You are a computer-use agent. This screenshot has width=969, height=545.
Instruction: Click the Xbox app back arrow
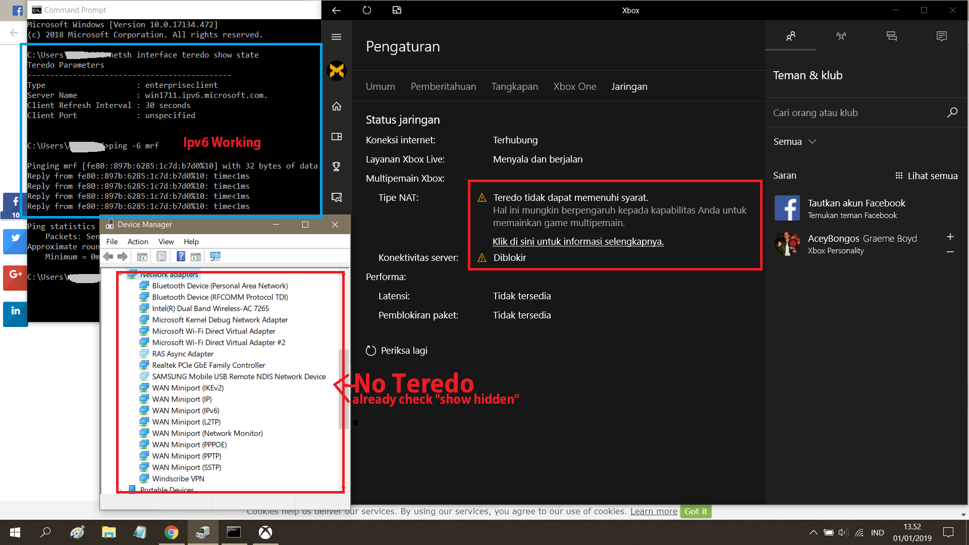click(337, 10)
